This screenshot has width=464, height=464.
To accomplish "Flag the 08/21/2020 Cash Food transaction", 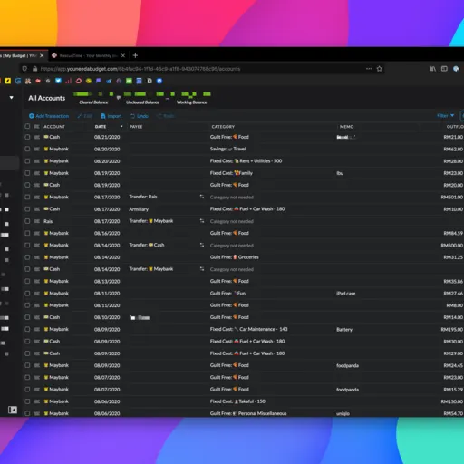I will pyautogui.click(x=37, y=137).
